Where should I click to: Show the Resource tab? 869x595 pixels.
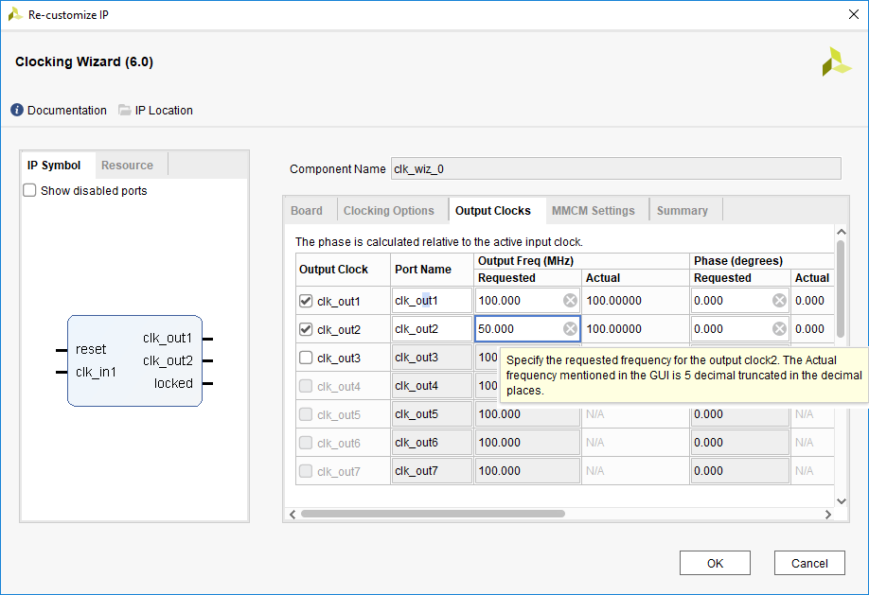click(127, 166)
